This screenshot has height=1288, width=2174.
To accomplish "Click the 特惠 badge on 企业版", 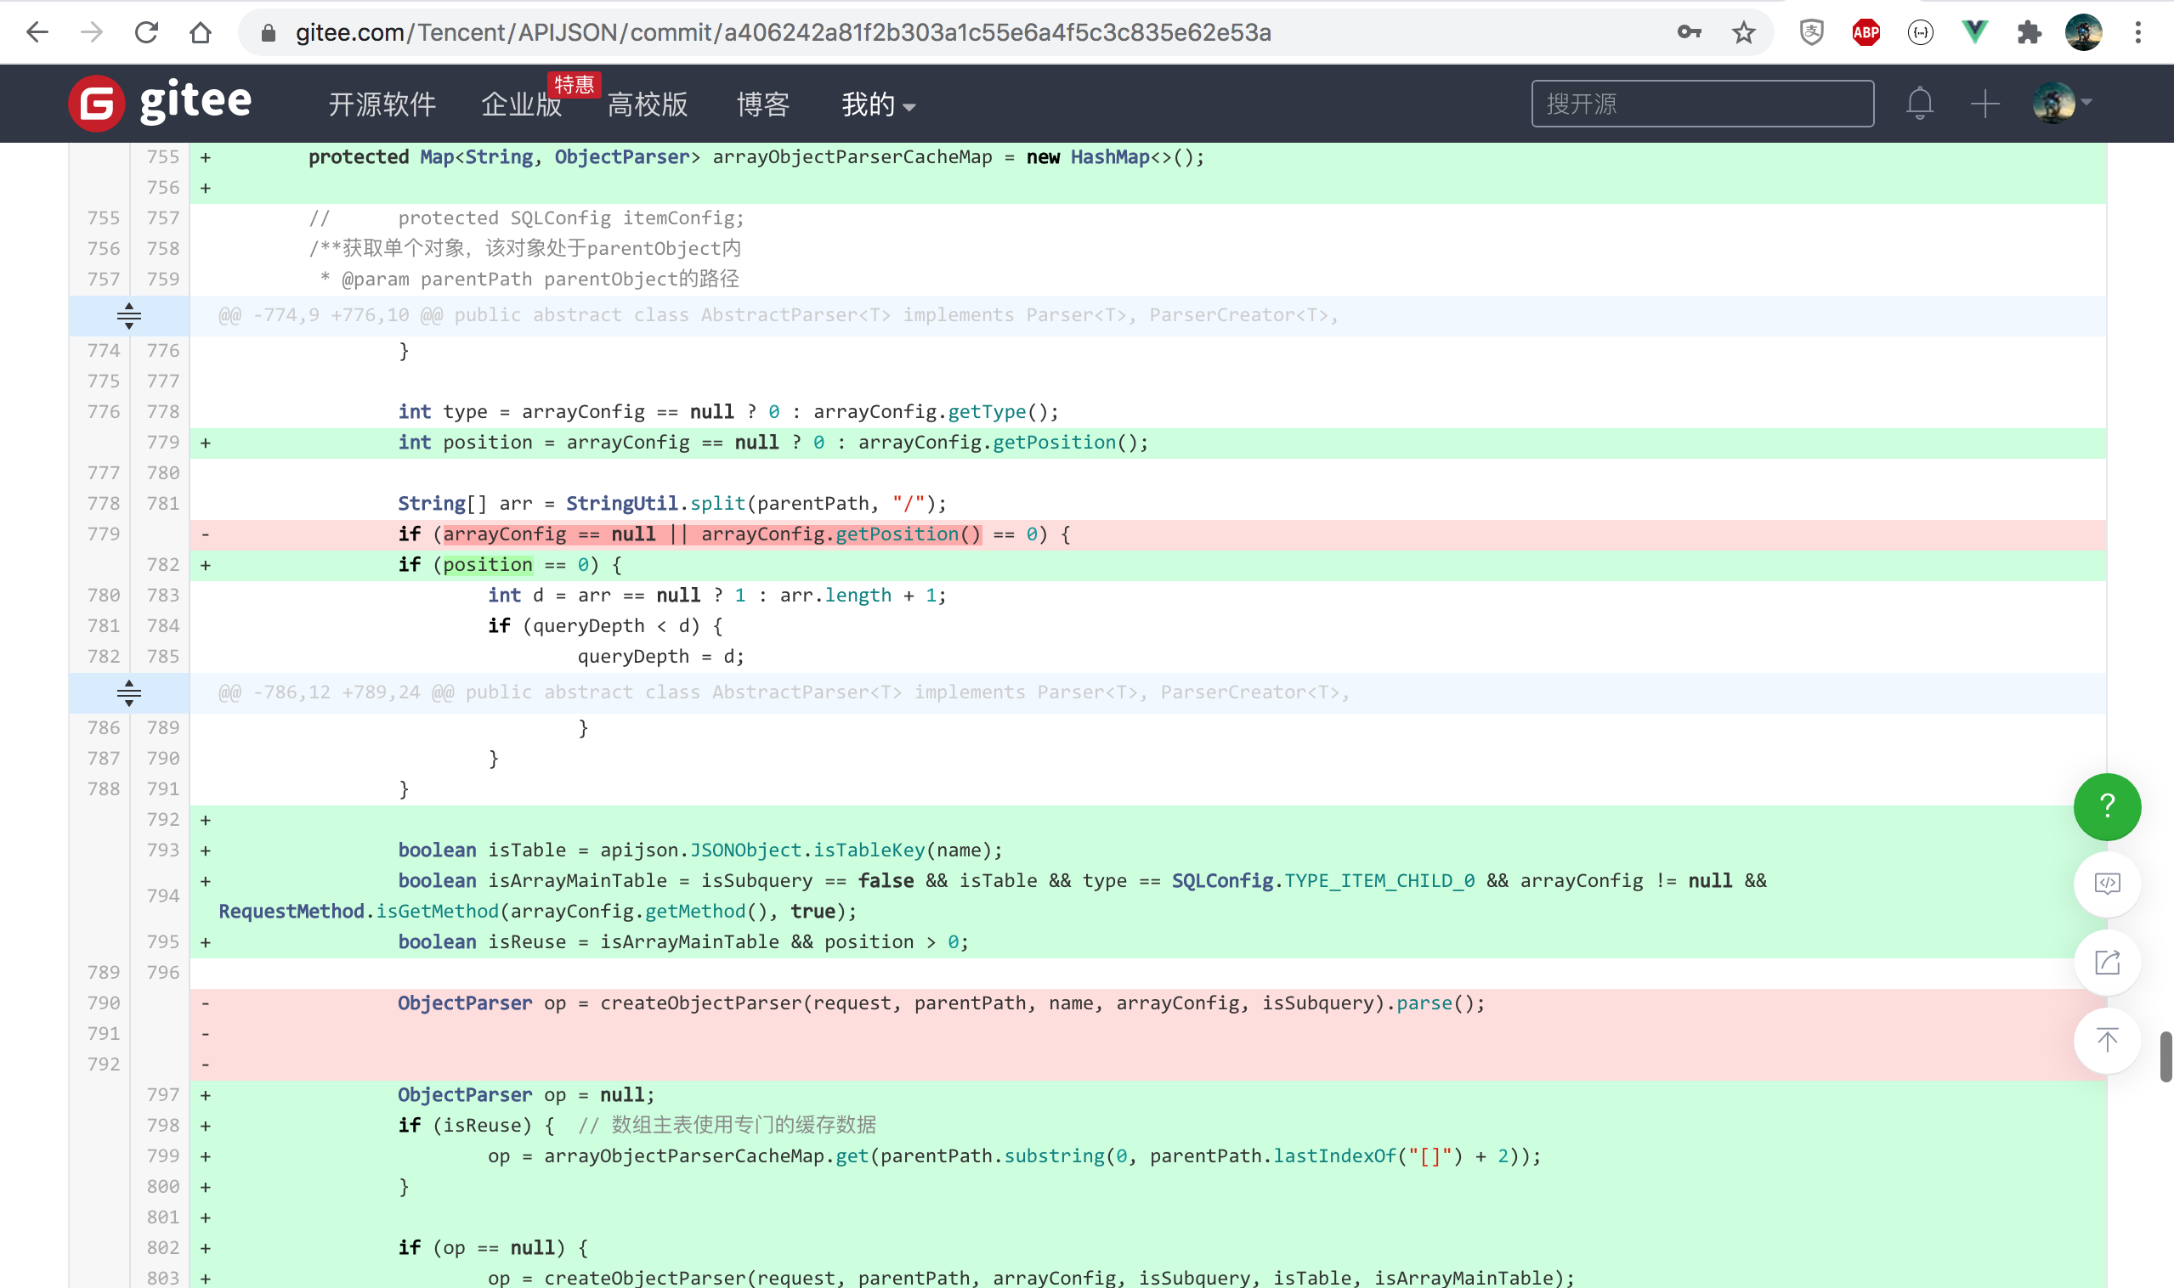I will (574, 84).
